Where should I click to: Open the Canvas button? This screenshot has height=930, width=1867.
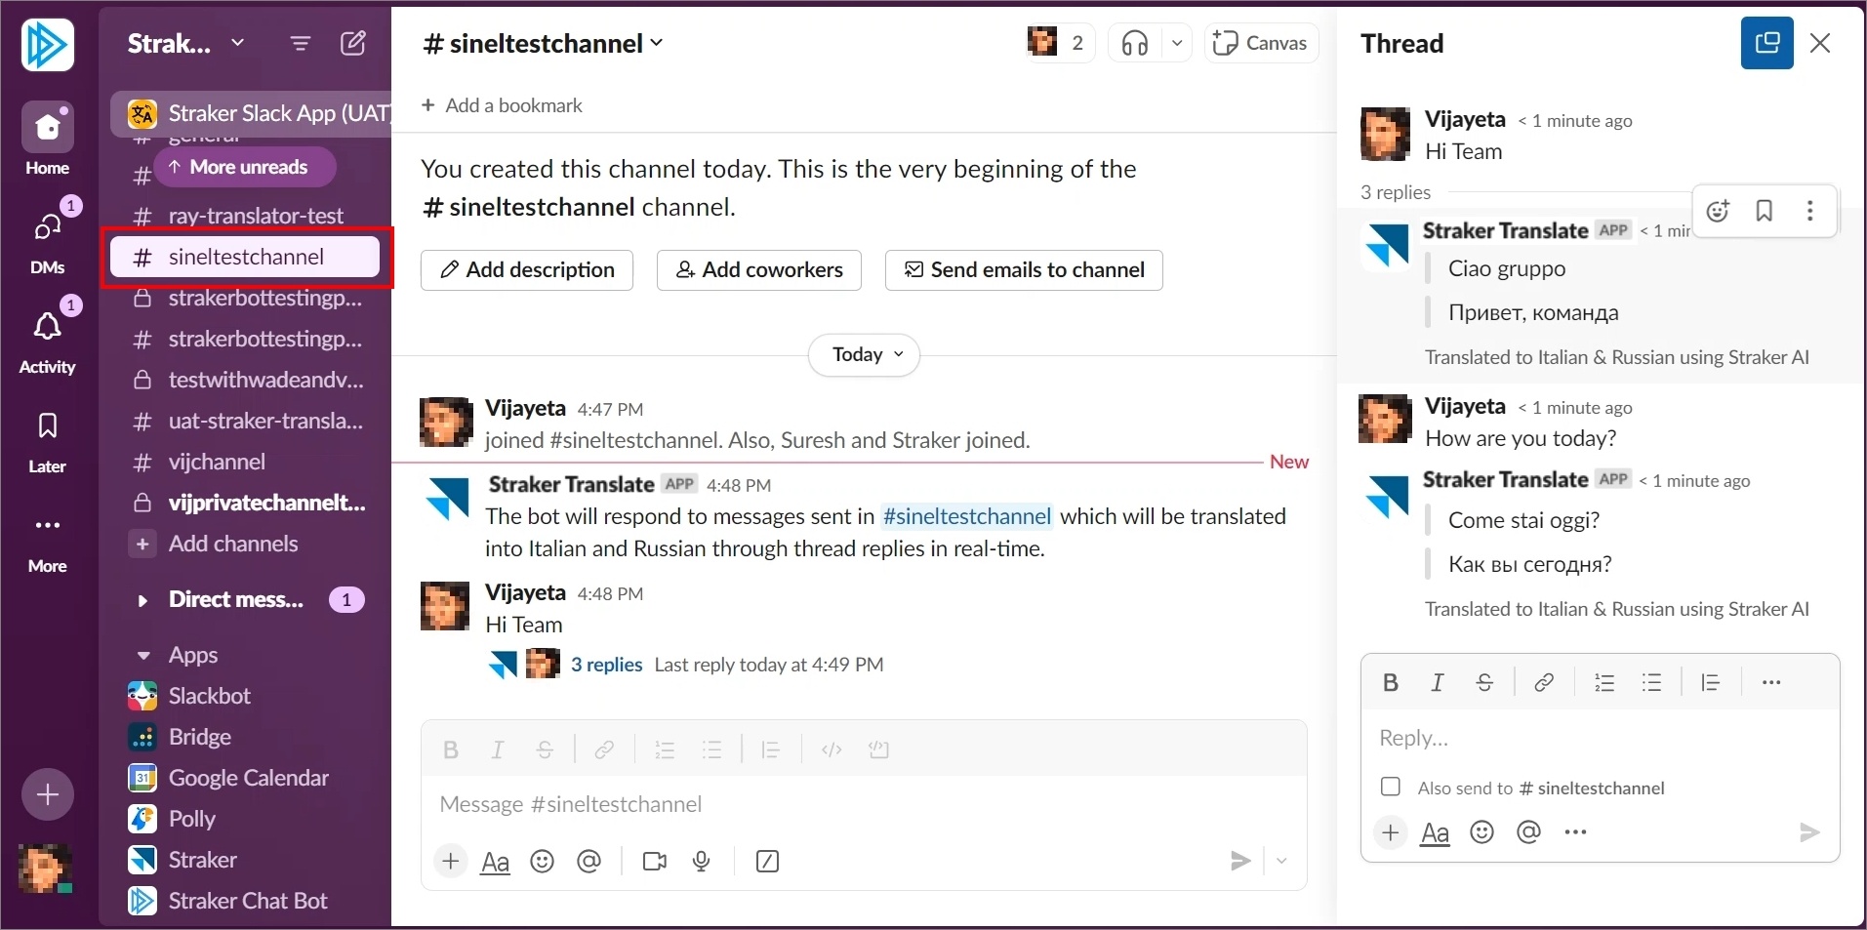click(x=1261, y=43)
